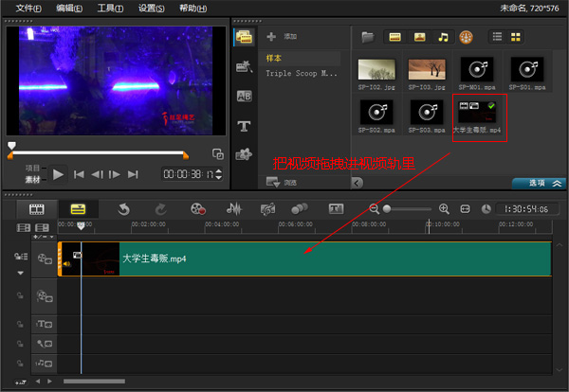The height and width of the screenshot is (392, 569).
Task: Open the Sound Mixer waveform tool
Action: [x=233, y=208]
